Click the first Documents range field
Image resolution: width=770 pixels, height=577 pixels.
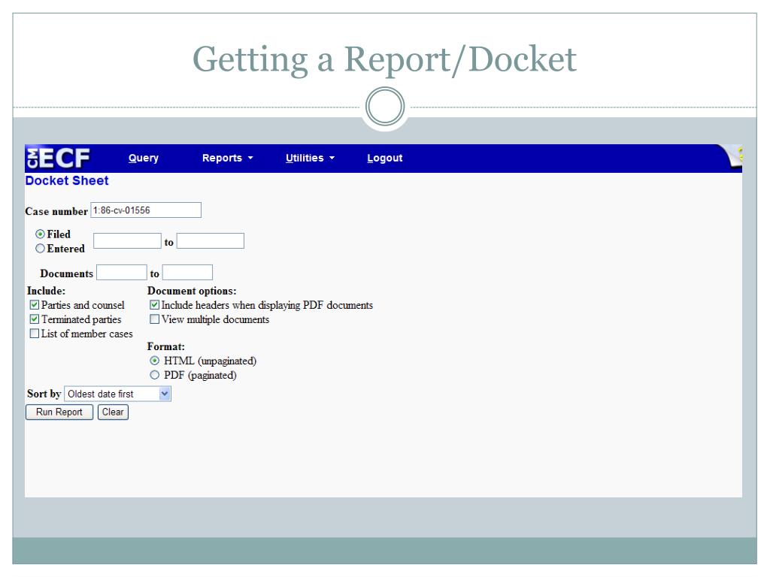[120, 272]
